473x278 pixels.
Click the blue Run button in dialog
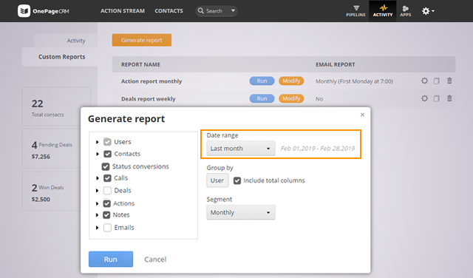[x=111, y=259]
